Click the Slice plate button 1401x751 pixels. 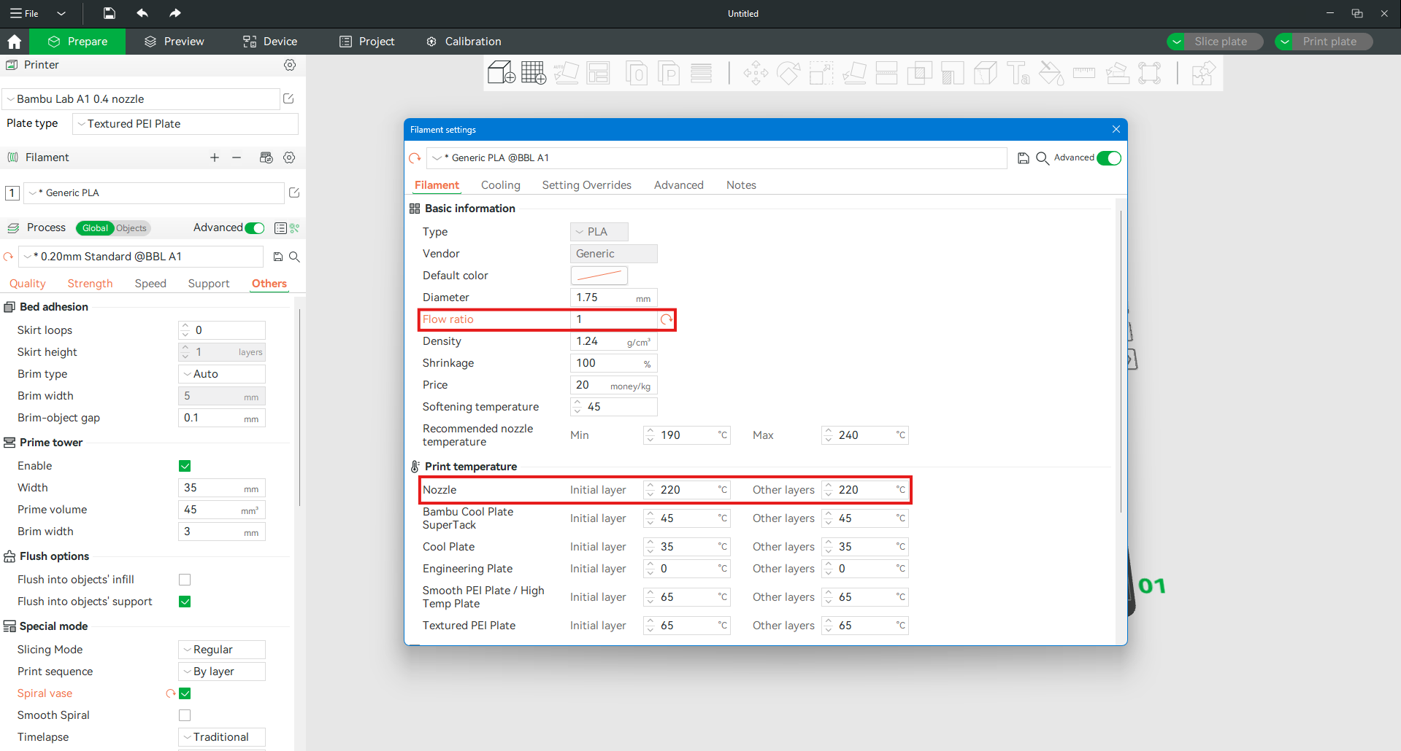point(1221,42)
